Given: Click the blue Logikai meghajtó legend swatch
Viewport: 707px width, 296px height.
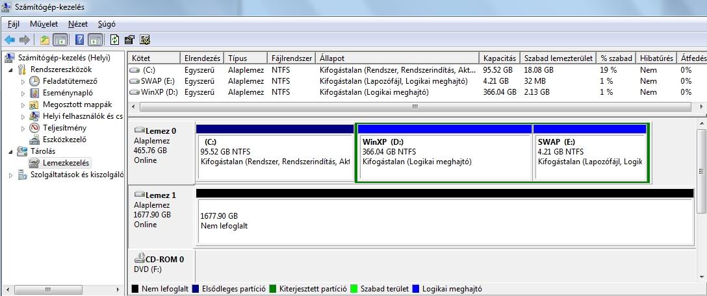Looking at the screenshot, I should coord(416,289).
